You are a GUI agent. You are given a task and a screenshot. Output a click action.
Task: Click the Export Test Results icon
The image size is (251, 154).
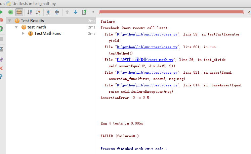click(84, 12)
